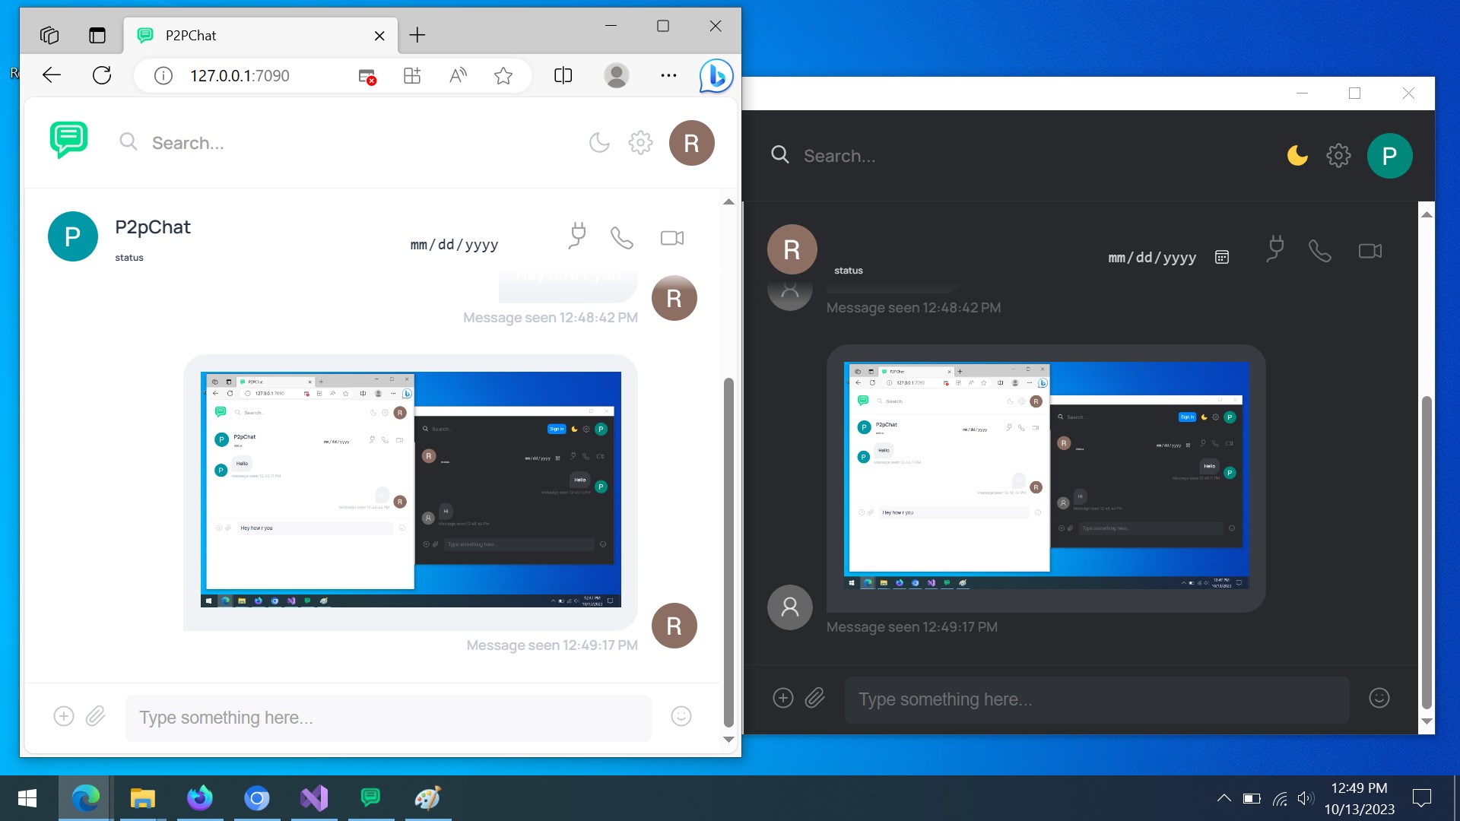
Task: Toggle the yellow moon theme switch
Action: pyautogui.click(x=1297, y=156)
